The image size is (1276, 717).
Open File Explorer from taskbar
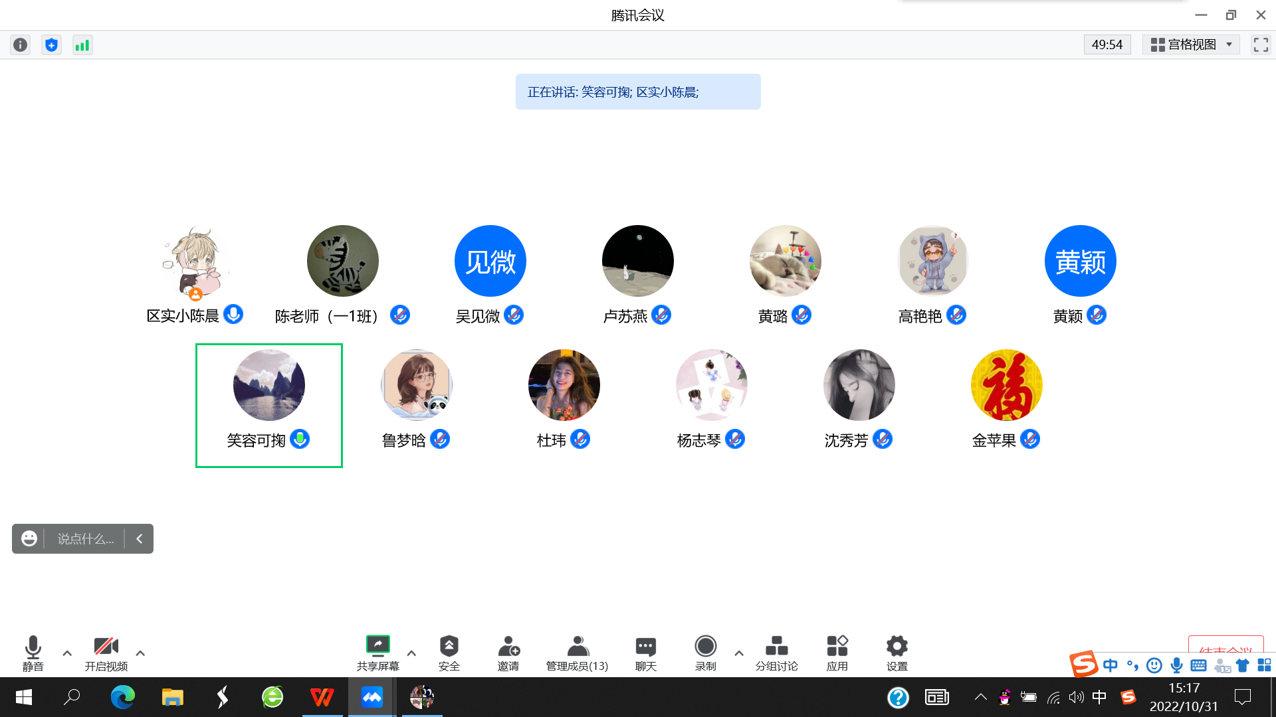point(173,697)
